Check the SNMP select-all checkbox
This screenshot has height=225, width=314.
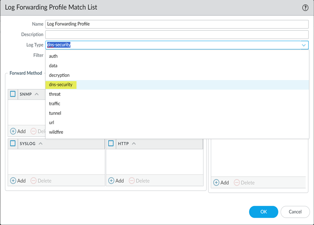13,94
